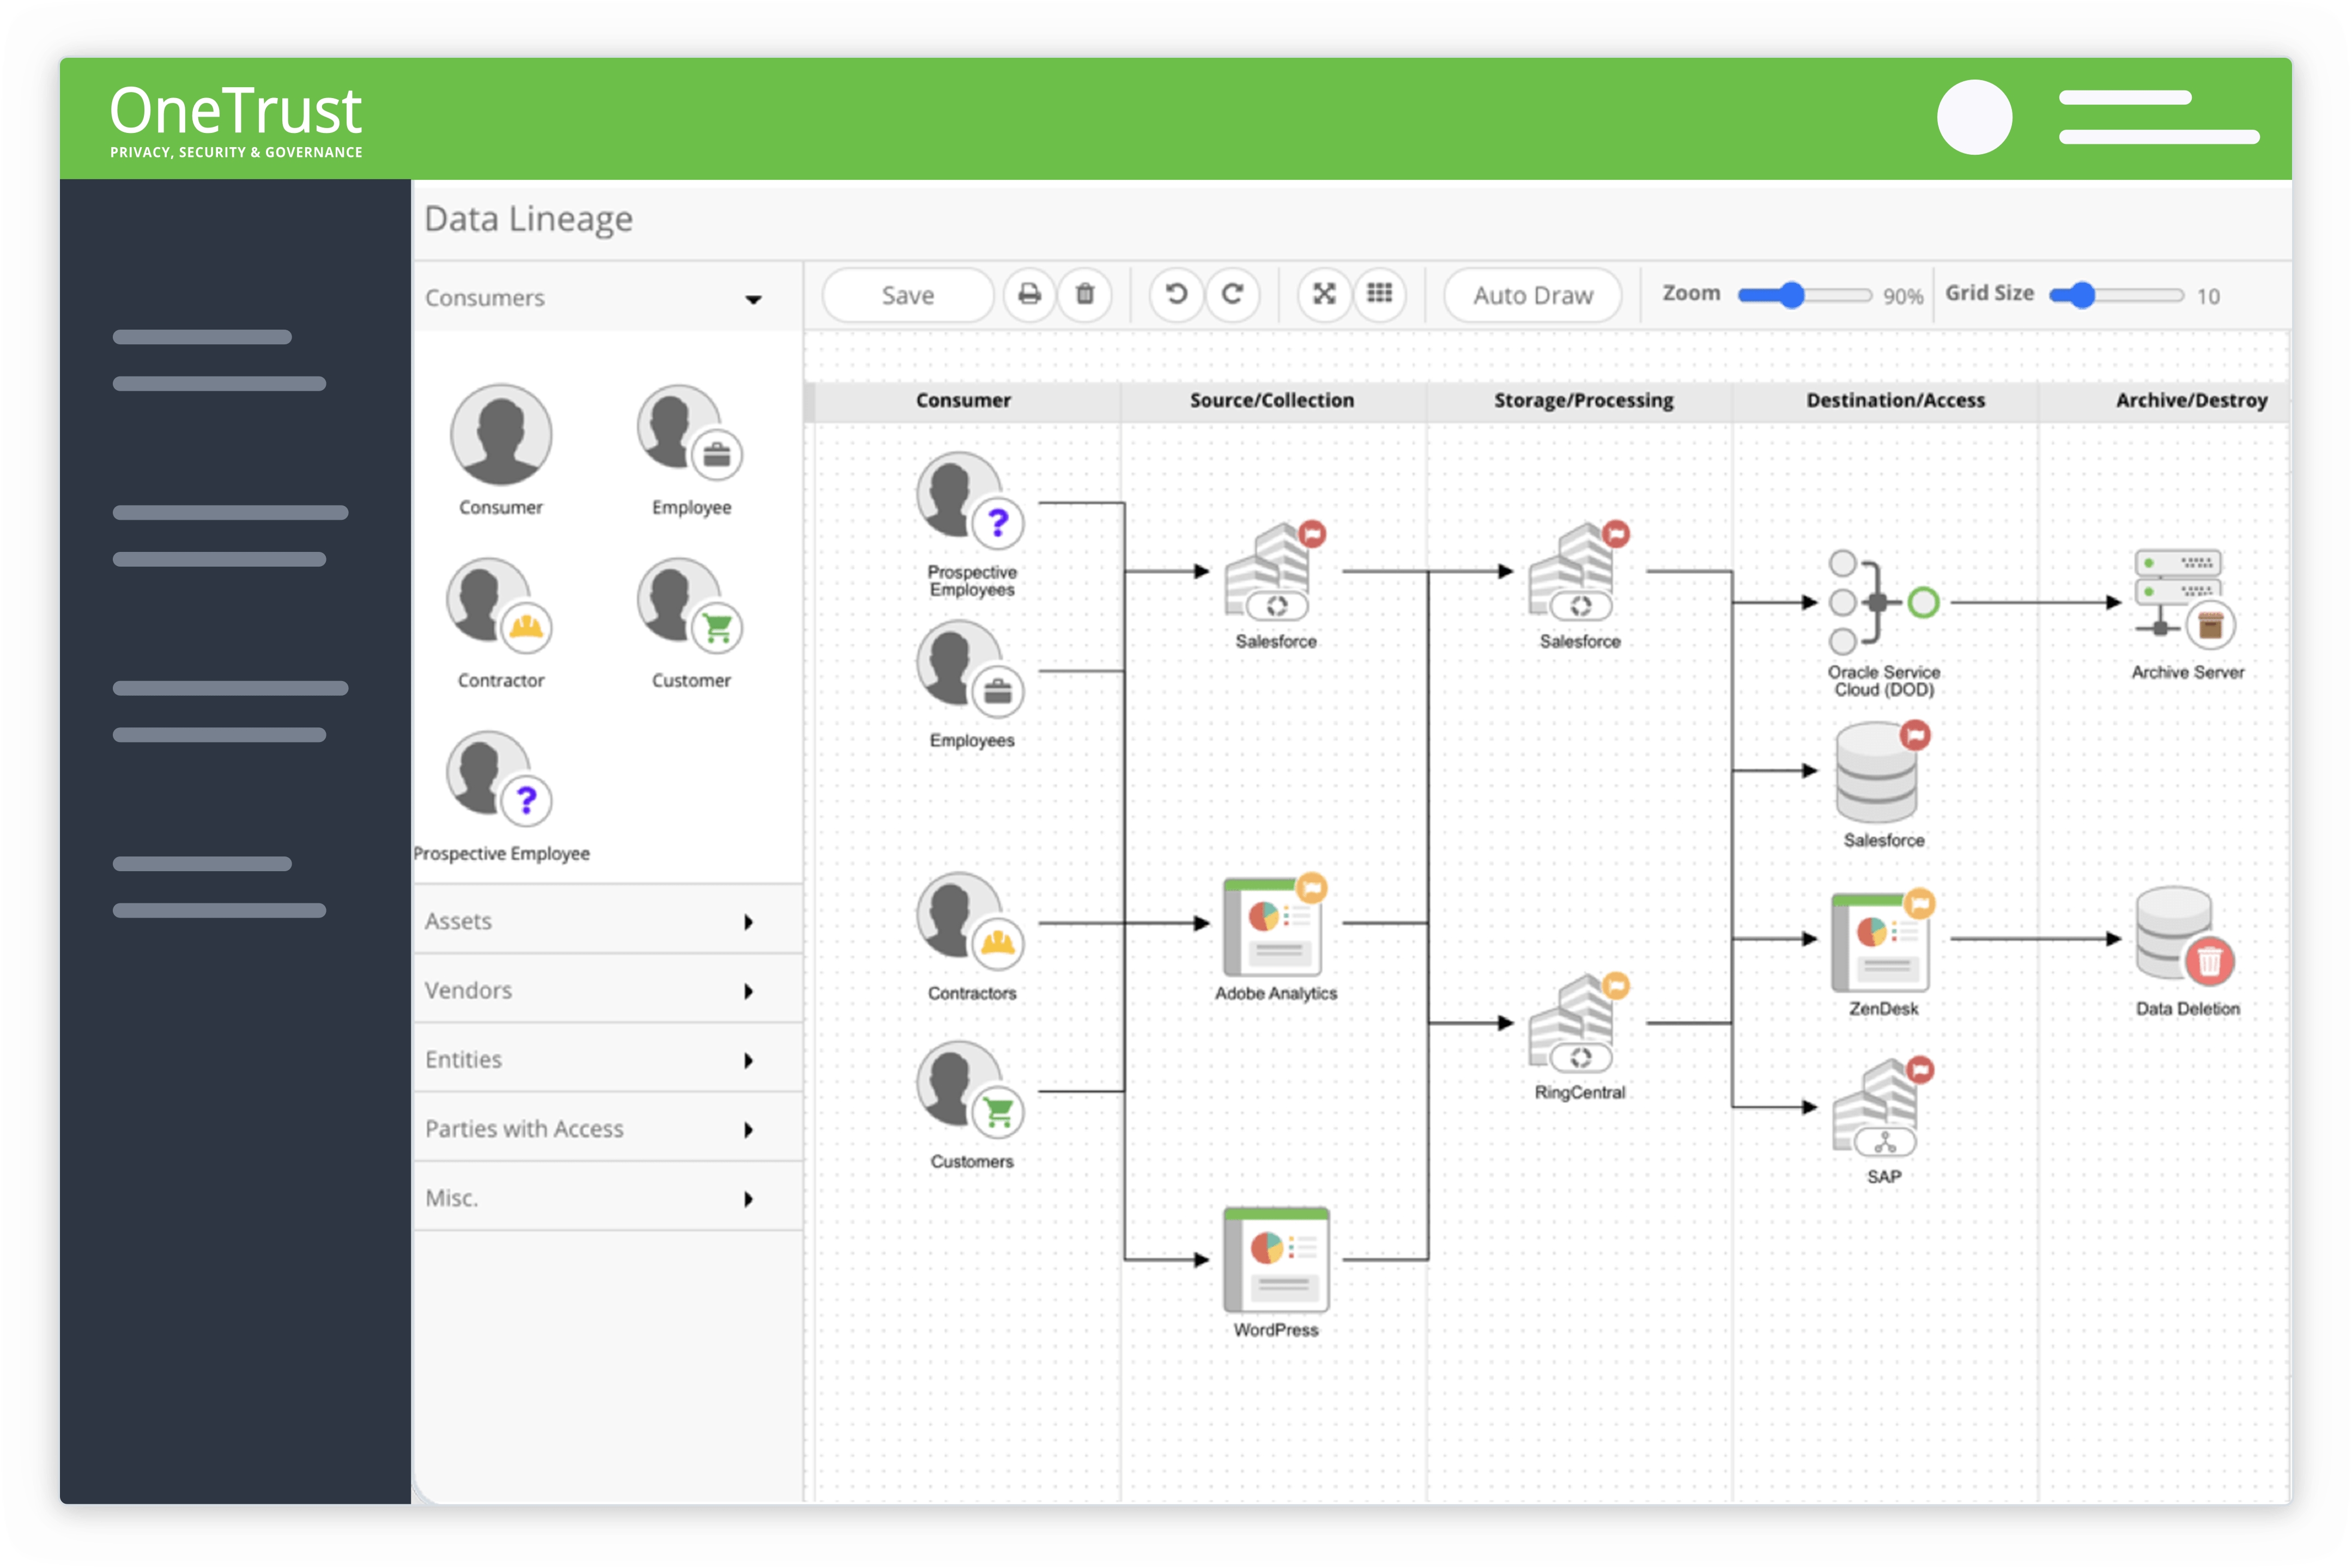
Task: Select the Customer palette icon
Action: tap(690, 606)
